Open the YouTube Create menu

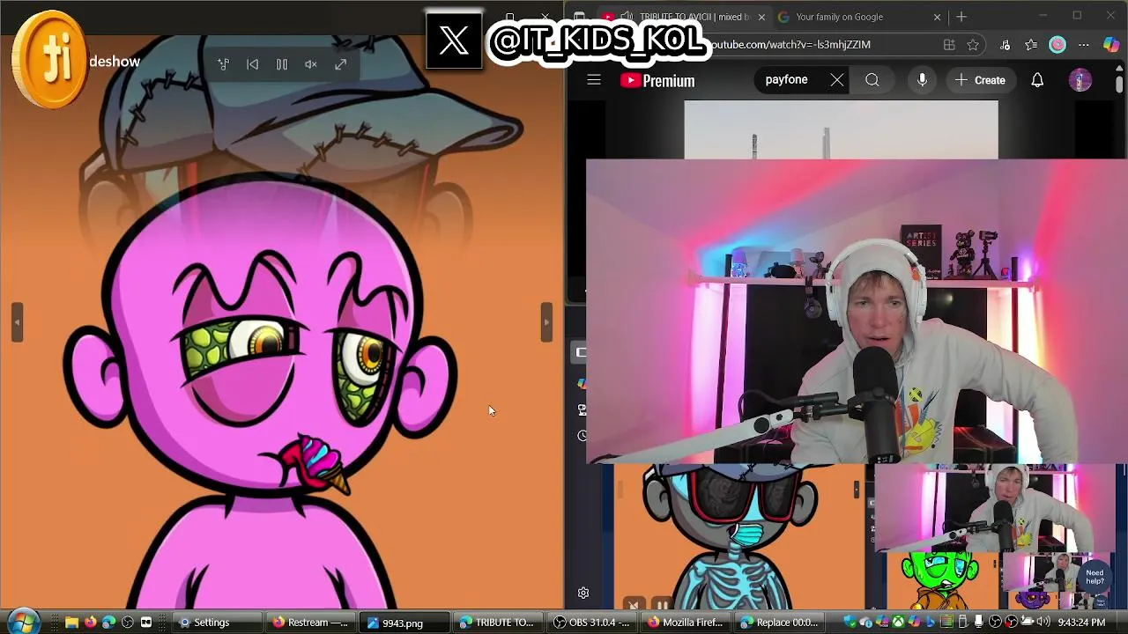point(980,80)
